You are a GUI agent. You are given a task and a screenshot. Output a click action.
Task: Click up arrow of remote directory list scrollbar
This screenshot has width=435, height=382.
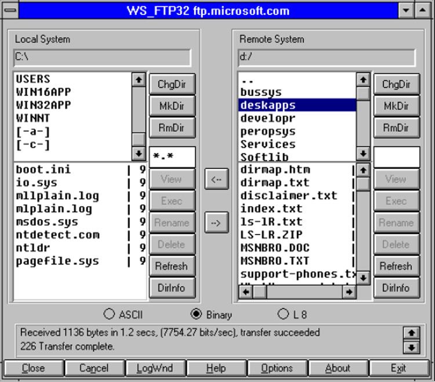[x=363, y=80]
